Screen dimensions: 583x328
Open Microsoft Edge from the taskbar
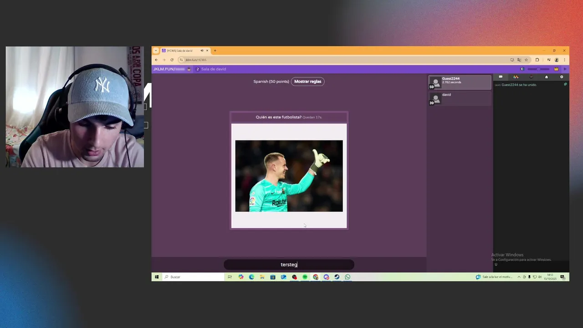point(251,277)
